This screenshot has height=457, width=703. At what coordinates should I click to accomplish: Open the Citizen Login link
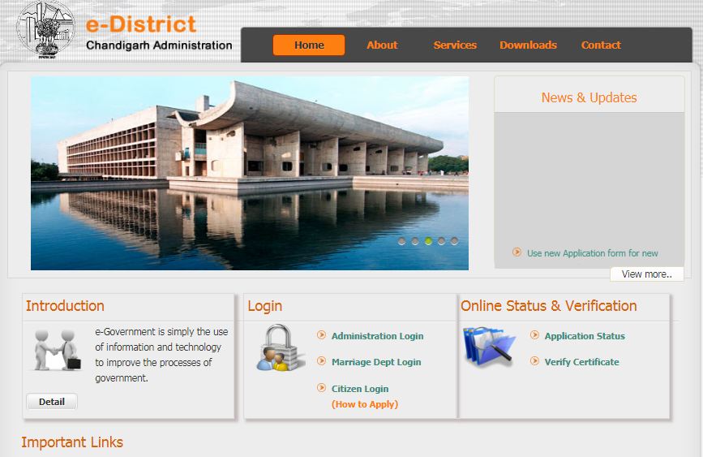(360, 389)
